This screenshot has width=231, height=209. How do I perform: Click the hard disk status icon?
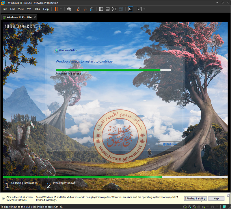[185, 207]
